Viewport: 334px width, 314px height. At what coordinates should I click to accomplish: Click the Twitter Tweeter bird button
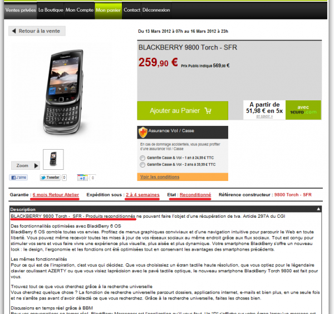[x=50, y=178]
